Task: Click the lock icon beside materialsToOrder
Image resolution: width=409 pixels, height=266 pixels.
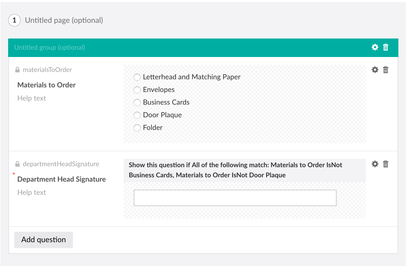Action: click(17, 69)
